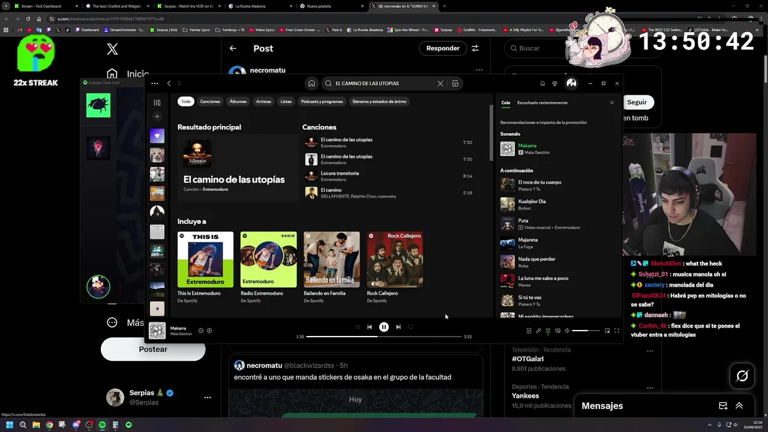Pause the current track

click(384, 327)
